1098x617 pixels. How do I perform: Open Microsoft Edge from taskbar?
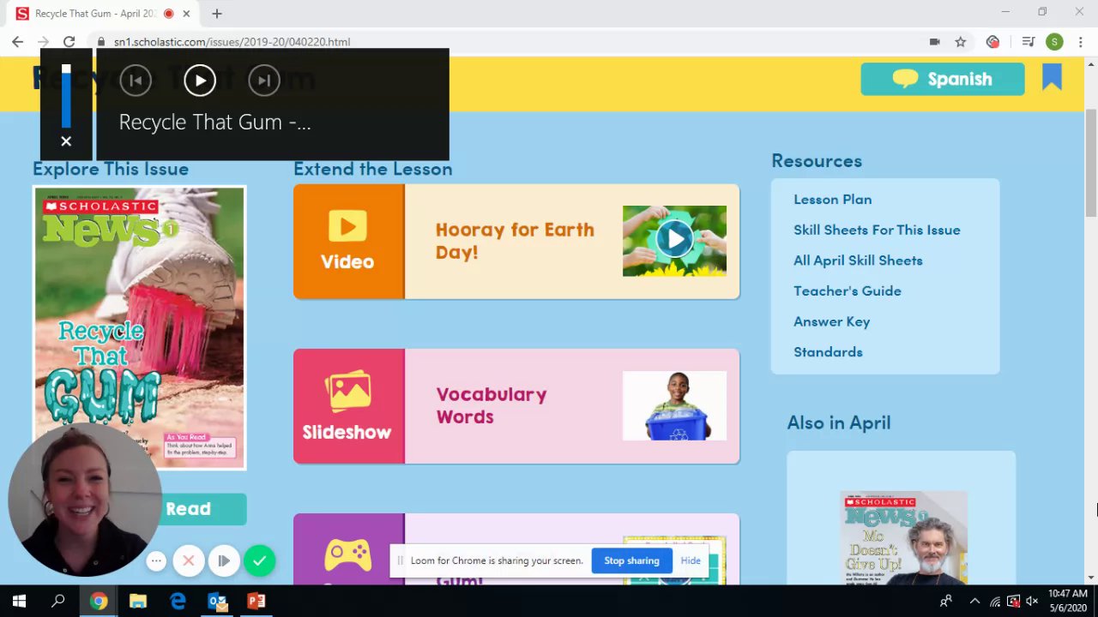(178, 602)
